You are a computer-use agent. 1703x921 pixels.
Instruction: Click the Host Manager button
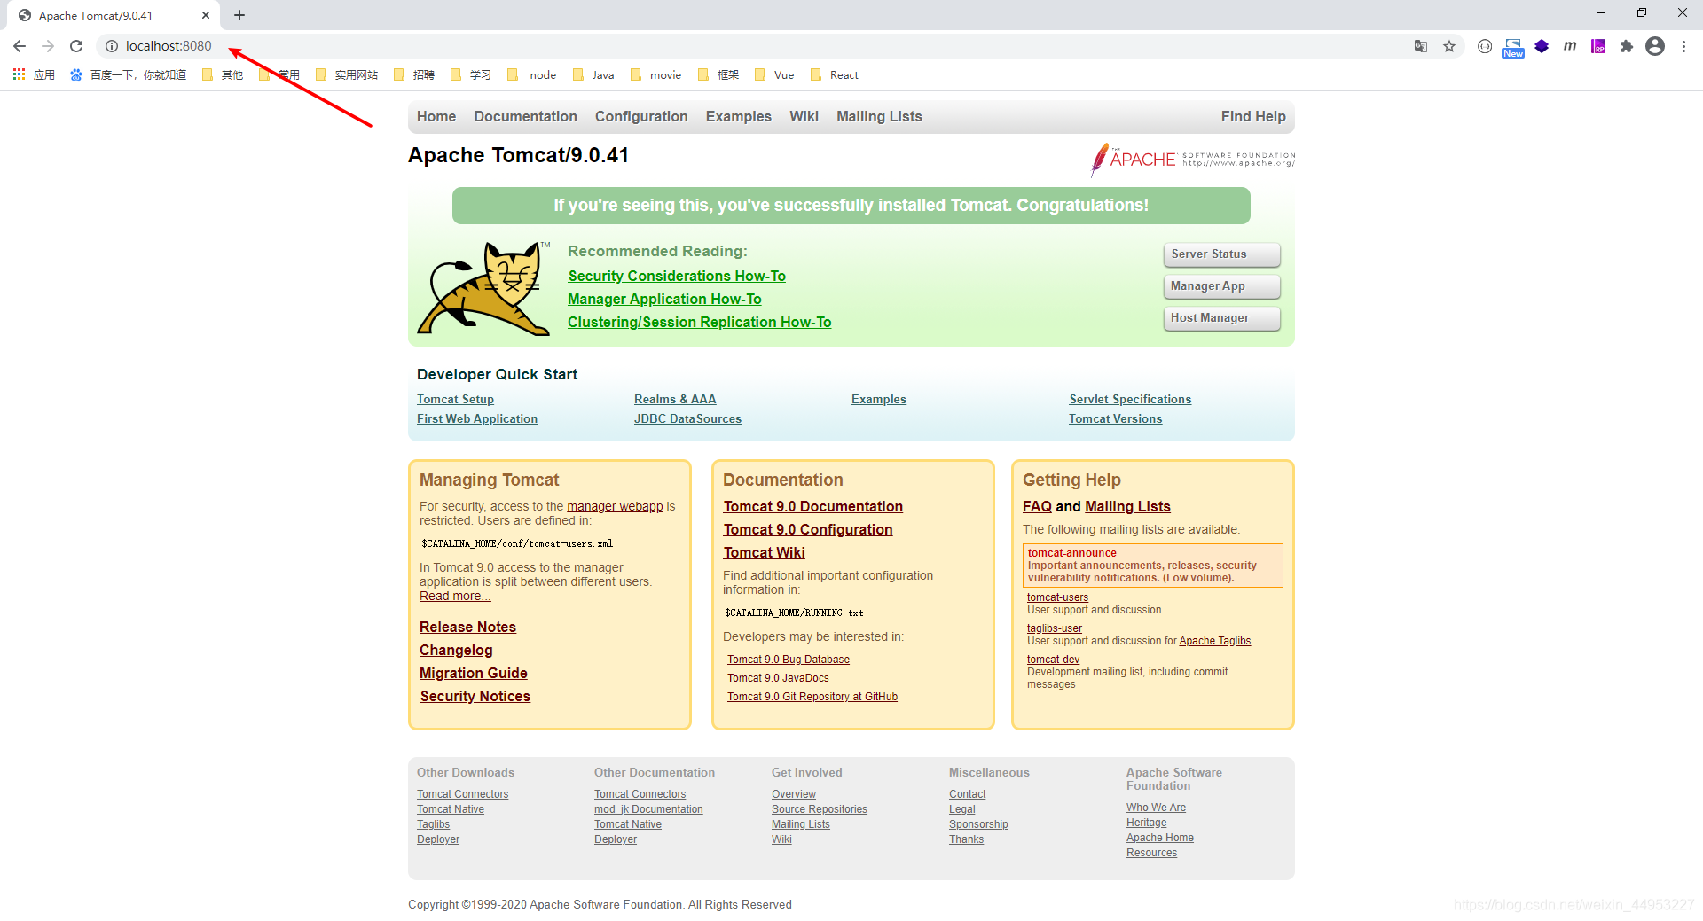tap(1221, 318)
